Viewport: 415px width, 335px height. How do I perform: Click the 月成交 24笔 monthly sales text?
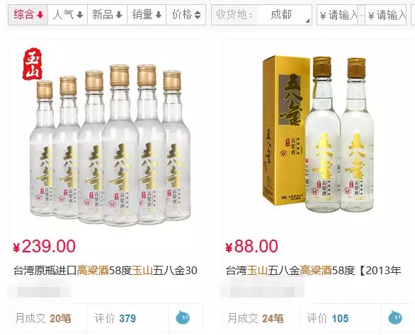tap(256, 318)
